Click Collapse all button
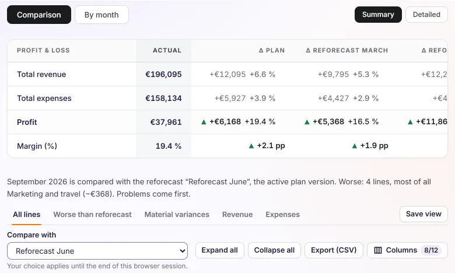Image resolution: width=455 pixels, height=273 pixels. pos(274,250)
